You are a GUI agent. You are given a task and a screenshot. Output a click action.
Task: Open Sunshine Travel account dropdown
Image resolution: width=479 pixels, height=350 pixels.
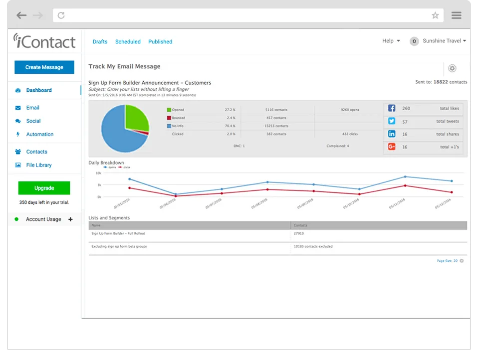point(444,41)
